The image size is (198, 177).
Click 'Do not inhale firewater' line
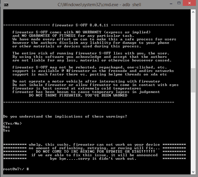click(x=95, y=85)
